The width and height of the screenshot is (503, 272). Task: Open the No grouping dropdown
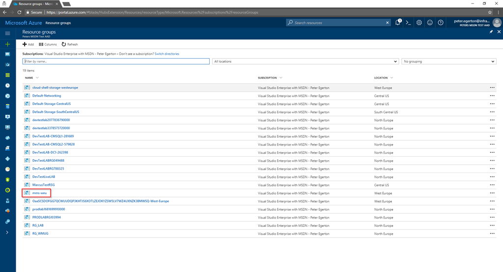(x=449, y=61)
